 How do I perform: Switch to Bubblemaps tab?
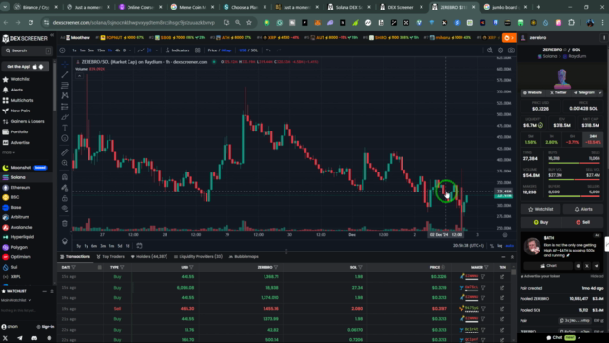[x=244, y=256]
